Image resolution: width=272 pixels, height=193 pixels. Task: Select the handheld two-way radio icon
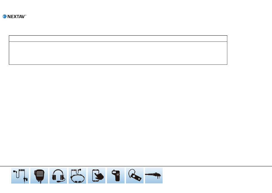coord(116,175)
